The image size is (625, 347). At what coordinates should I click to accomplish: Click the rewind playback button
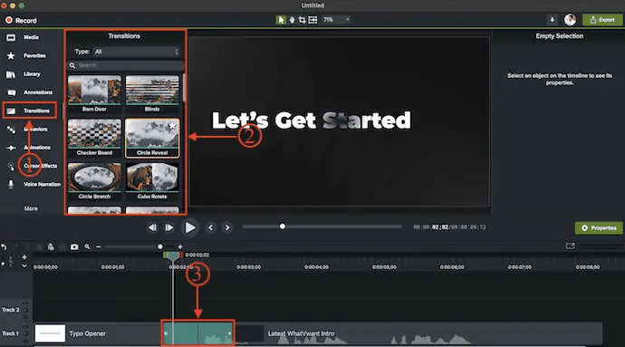click(x=152, y=227)
